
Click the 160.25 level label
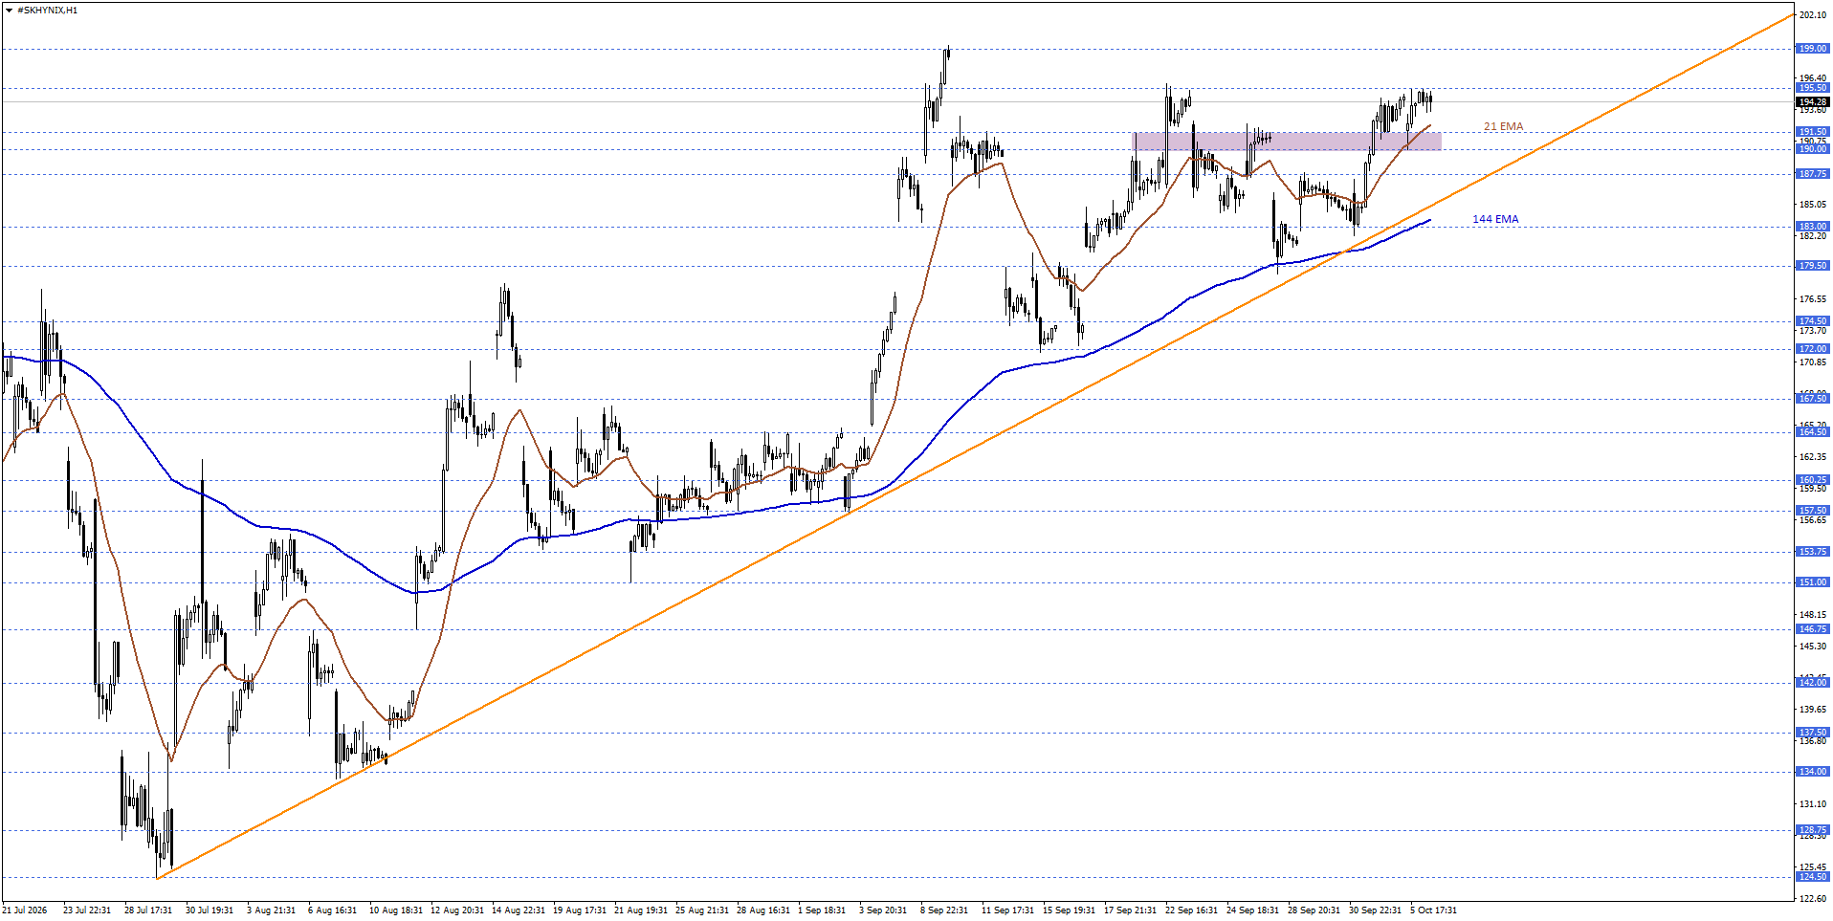[x=1813, y=480]
